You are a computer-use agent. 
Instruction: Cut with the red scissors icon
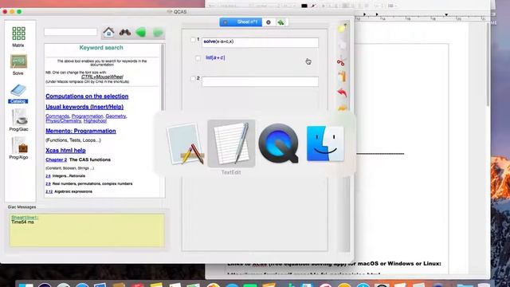(341, 62)
